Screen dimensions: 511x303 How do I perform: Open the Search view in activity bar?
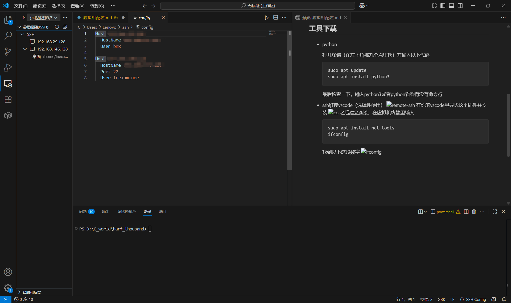[x=8, y=36]
